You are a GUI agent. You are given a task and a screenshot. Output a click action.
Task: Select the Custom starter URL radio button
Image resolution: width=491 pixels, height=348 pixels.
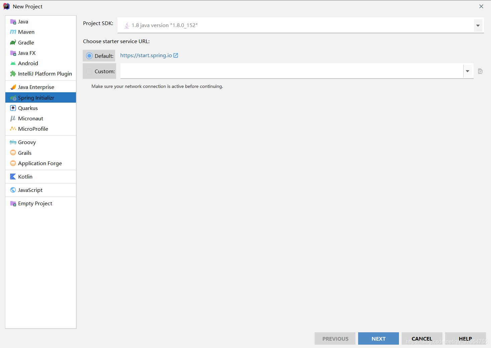(89, 71)
